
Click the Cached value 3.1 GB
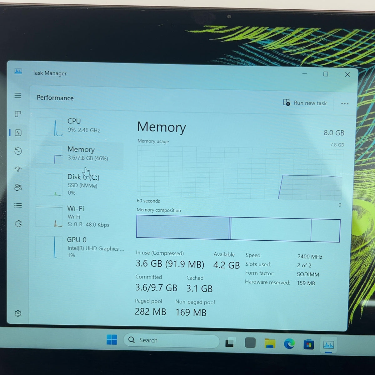[x=199, y=289]
